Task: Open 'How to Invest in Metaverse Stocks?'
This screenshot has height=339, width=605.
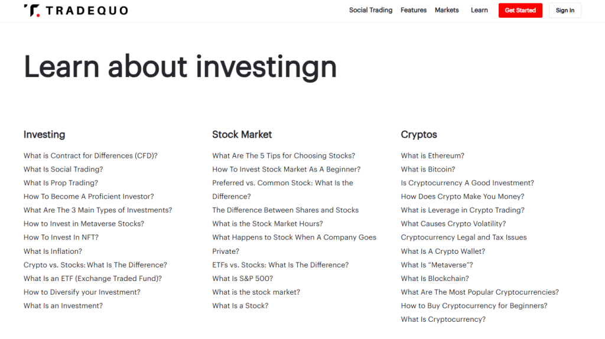Action: [x=84, y=224]
